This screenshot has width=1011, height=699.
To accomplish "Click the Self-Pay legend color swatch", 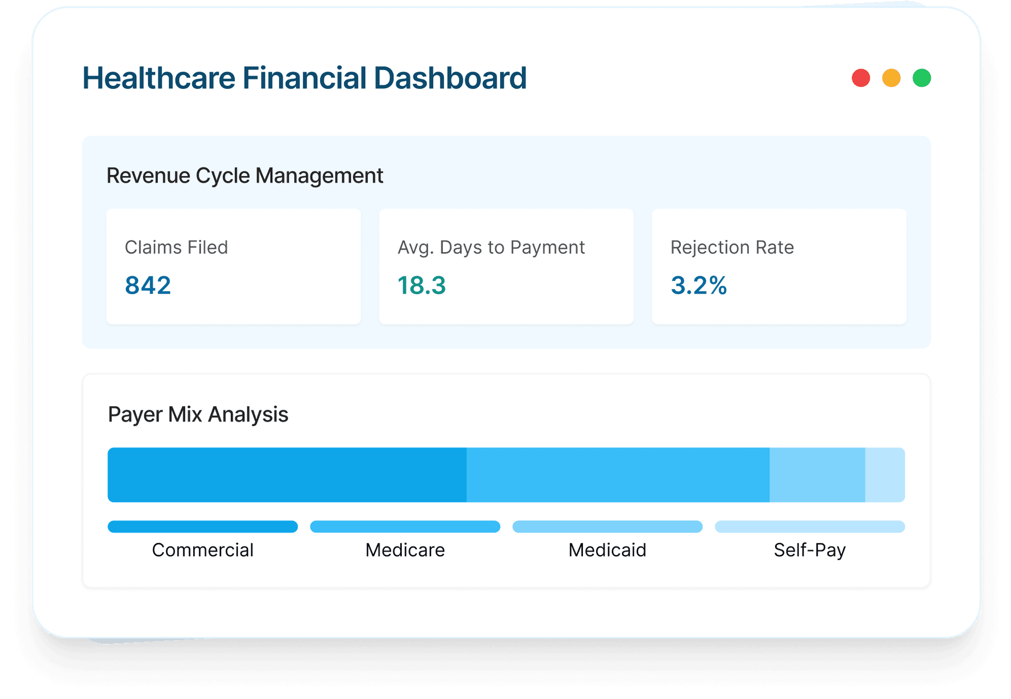I will pyautogui.click(x=809, y=526).
